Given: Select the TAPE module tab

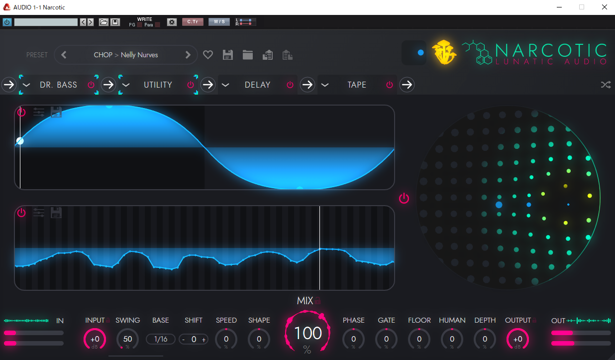Looking at the screenshot, I should 357,85.
